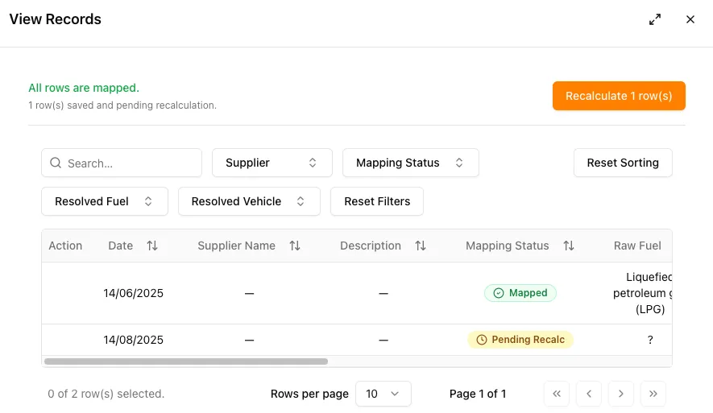Select the 14/08/2025 date cell
The image size is (713, 413).
[x=133, y=340]
